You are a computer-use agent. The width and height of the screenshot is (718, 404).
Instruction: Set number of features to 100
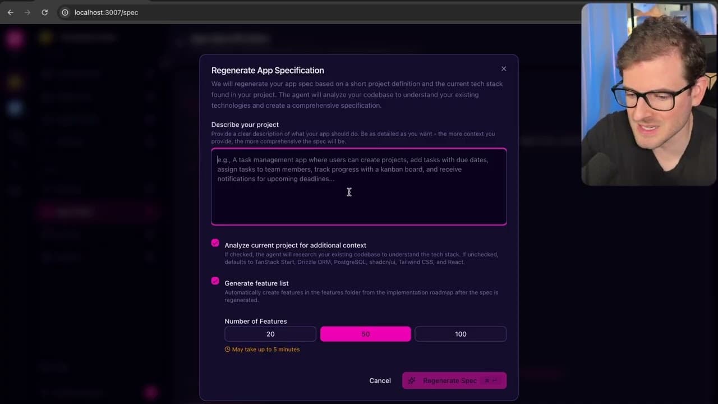coord(460,334)
